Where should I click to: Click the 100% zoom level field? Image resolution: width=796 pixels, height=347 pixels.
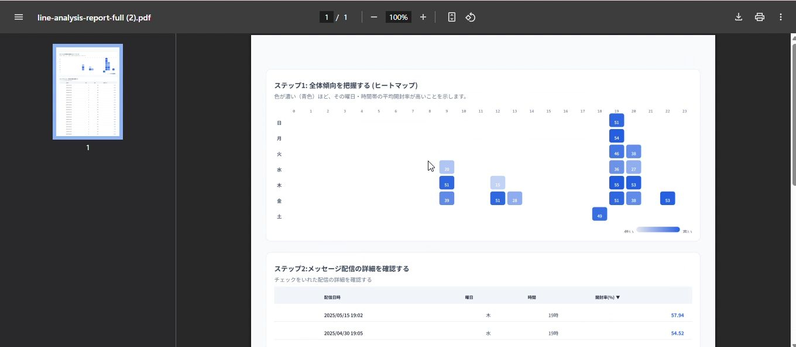(398, 17)
